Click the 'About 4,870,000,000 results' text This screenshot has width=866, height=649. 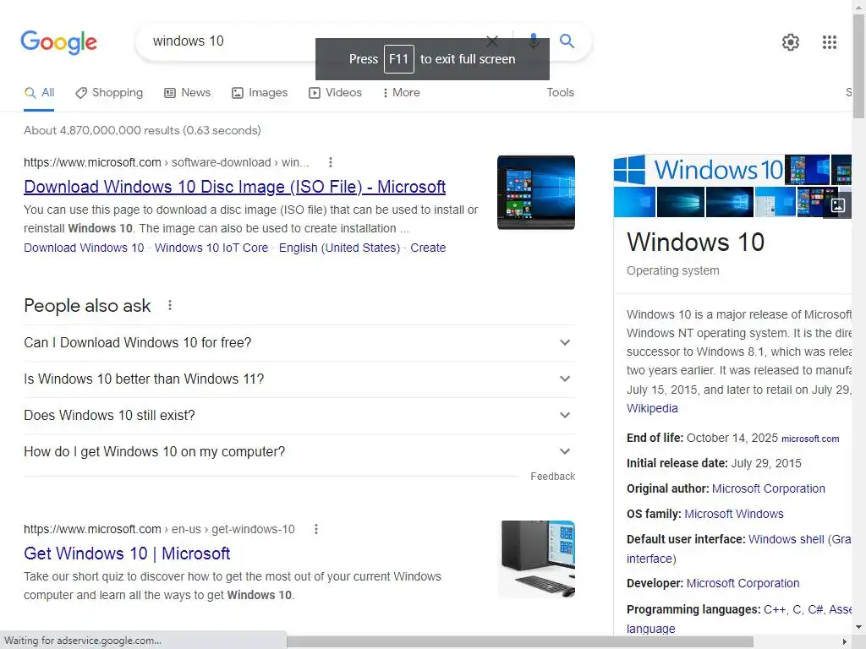142,130
